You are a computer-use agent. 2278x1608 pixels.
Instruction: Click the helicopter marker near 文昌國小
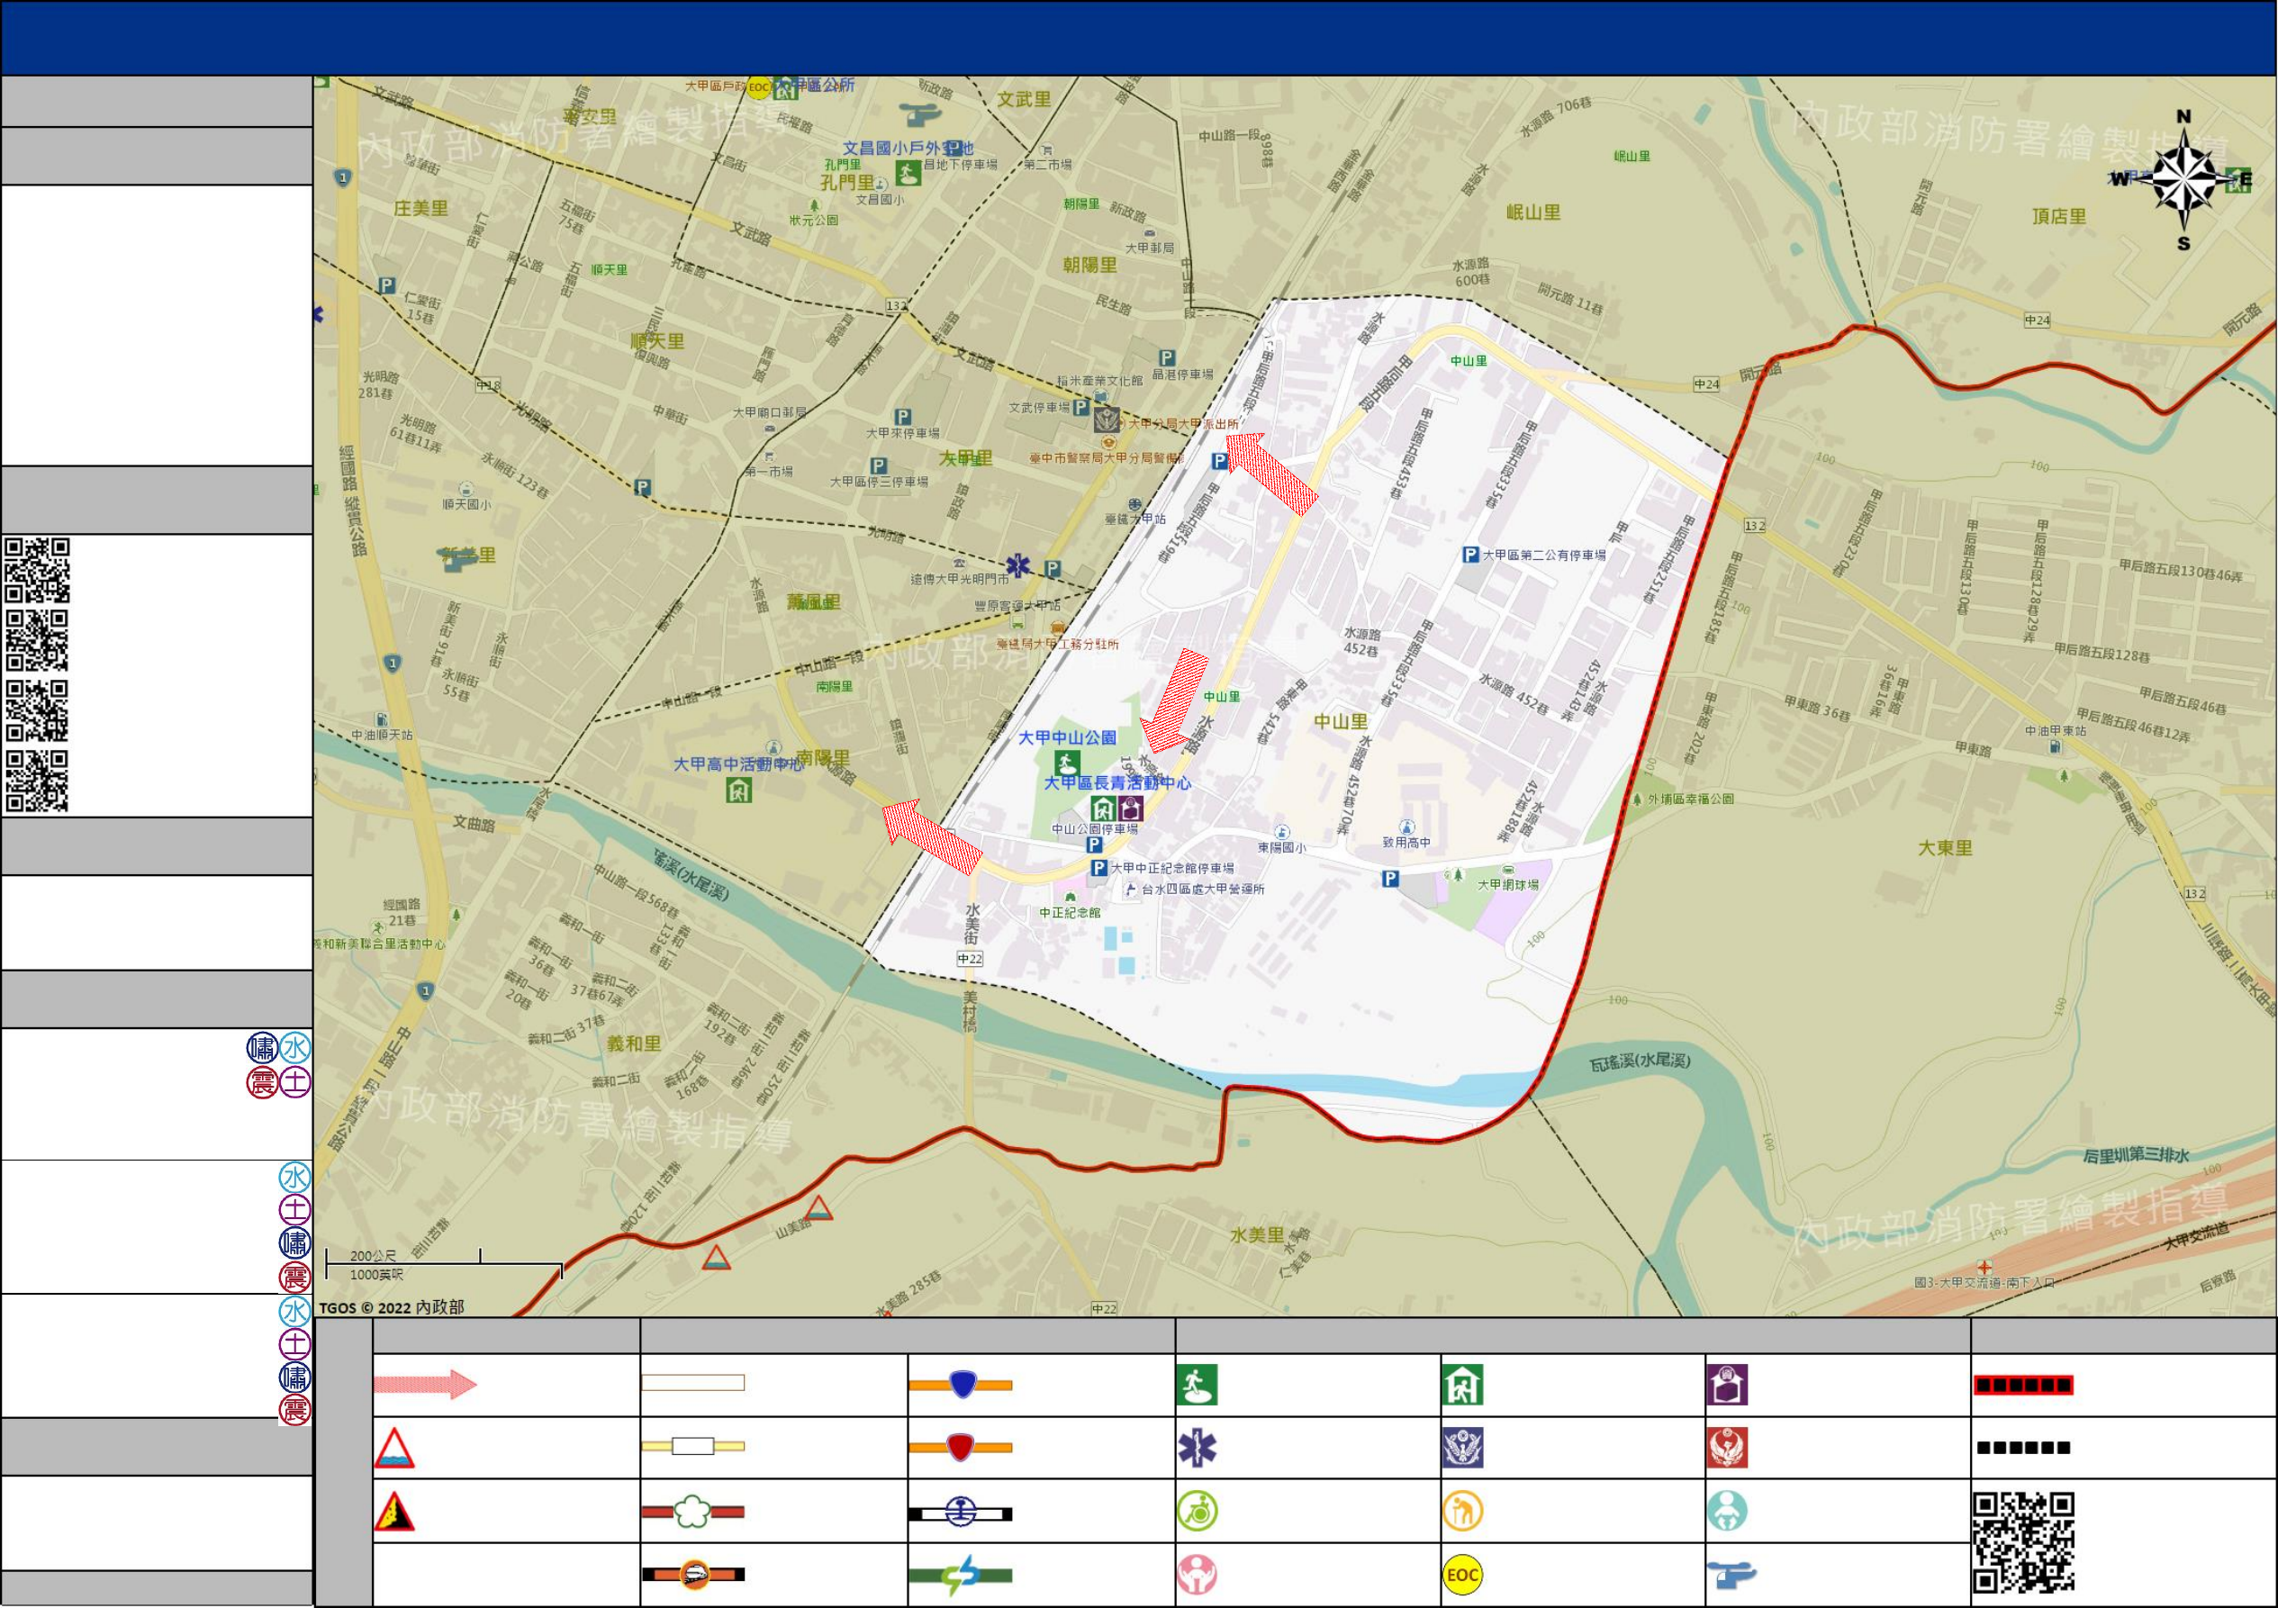[x=919, y=114]
